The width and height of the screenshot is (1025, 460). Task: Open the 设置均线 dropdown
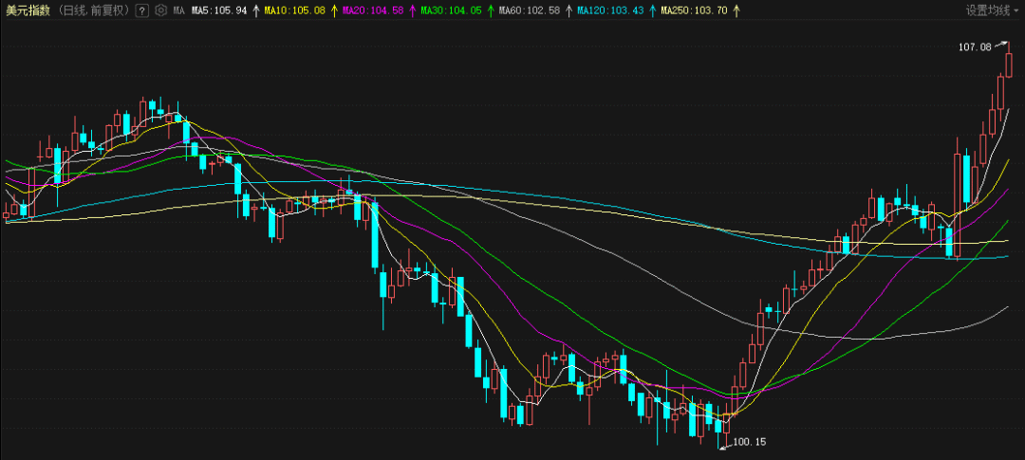click(995, 10)
